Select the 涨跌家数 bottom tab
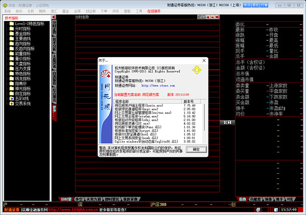 pos(131,199)
